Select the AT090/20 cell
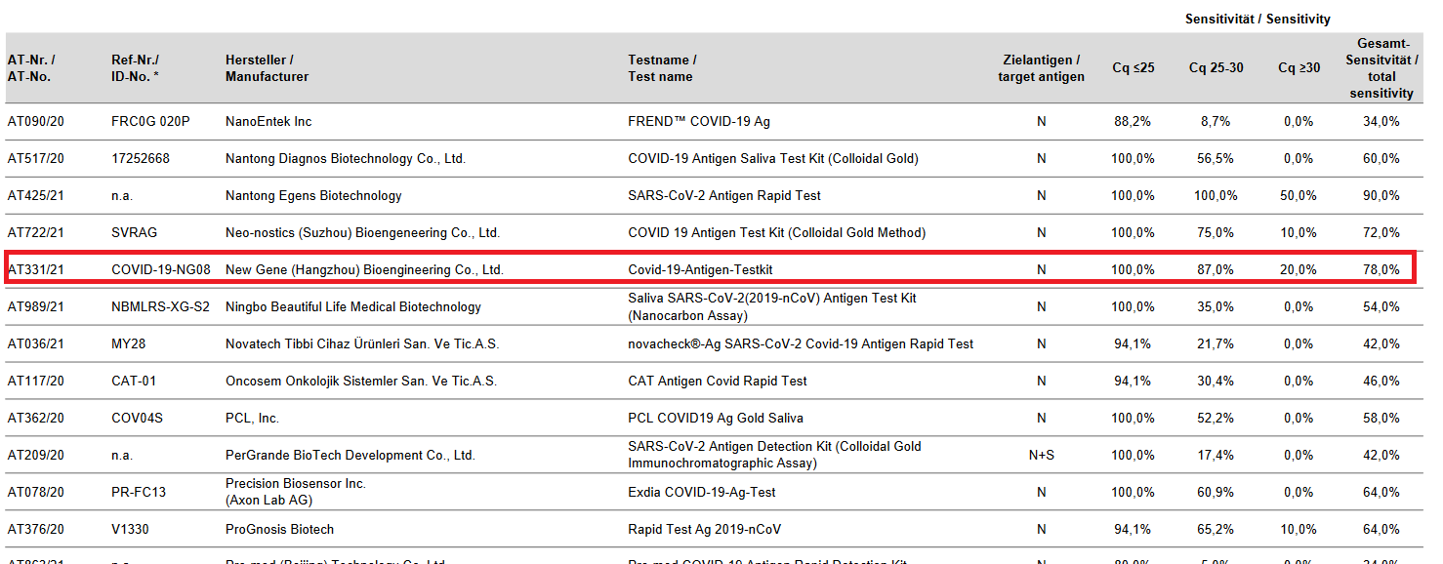The width and height of the screenshot is (1443, 564). [36, 122]
